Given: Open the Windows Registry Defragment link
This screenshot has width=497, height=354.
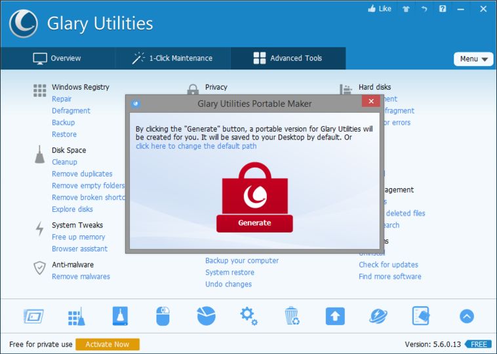Looking at the screenshot, I should [x=71, y=111].
